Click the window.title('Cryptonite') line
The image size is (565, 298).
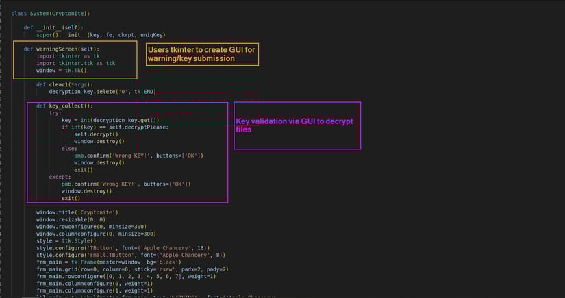[77, 212]
